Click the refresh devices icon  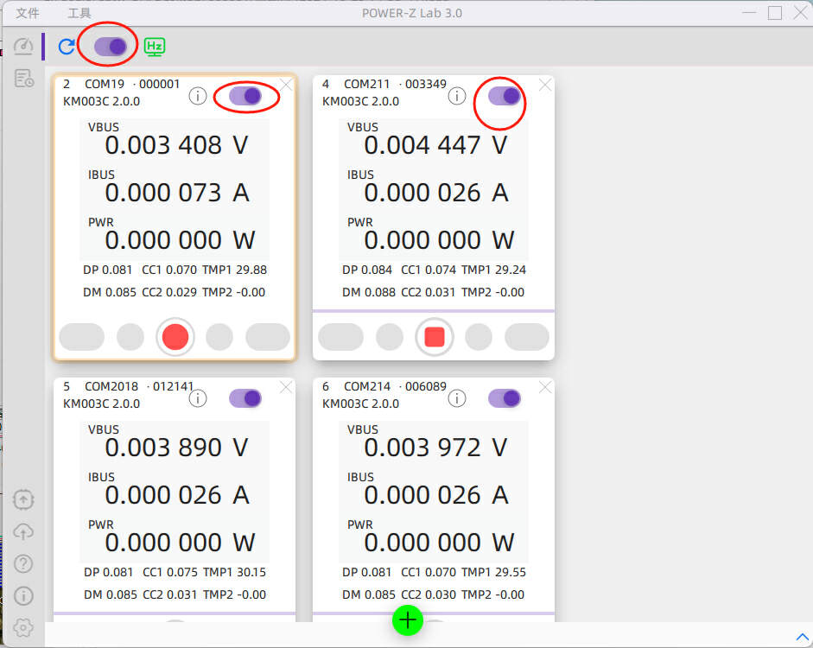[67, 47]
